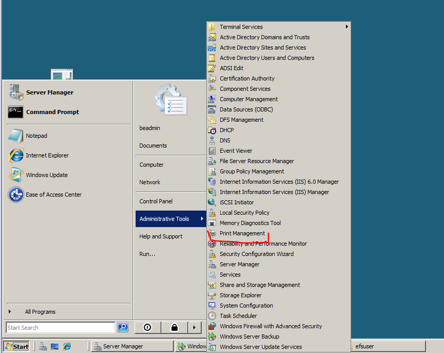Viewport: 444px width, 353px height.
Task: Click the Services gear icon
Action: click(212, 275)
